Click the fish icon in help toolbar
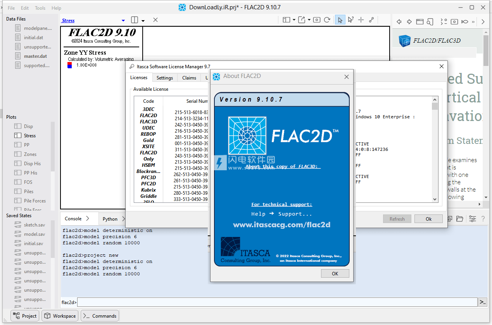492x325 pixels. (x=464, y=22)
